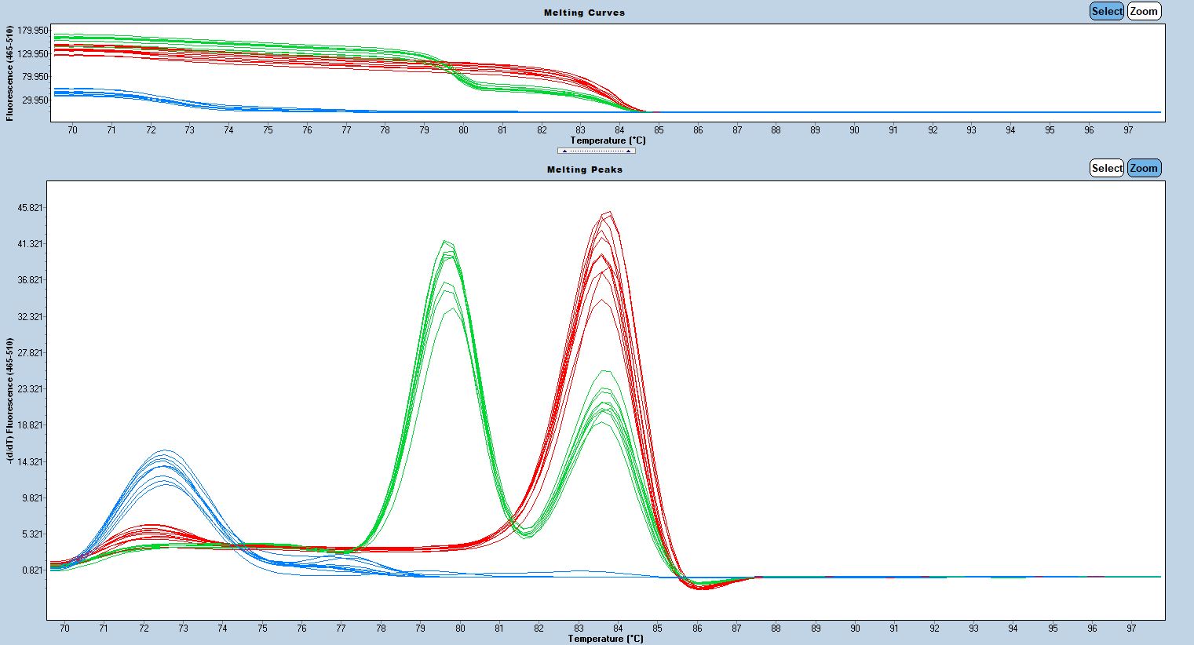Select the red peak apex near 83.7°C
This screenshot has height=645, width=1194.
click(x=606, y=213)
